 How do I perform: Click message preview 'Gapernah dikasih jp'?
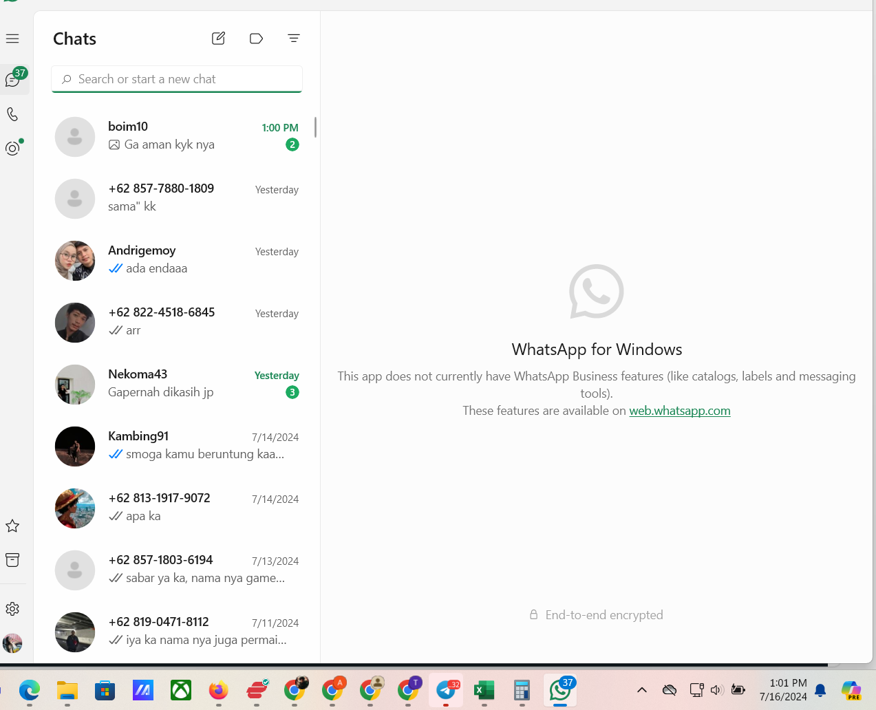point(161,392)
